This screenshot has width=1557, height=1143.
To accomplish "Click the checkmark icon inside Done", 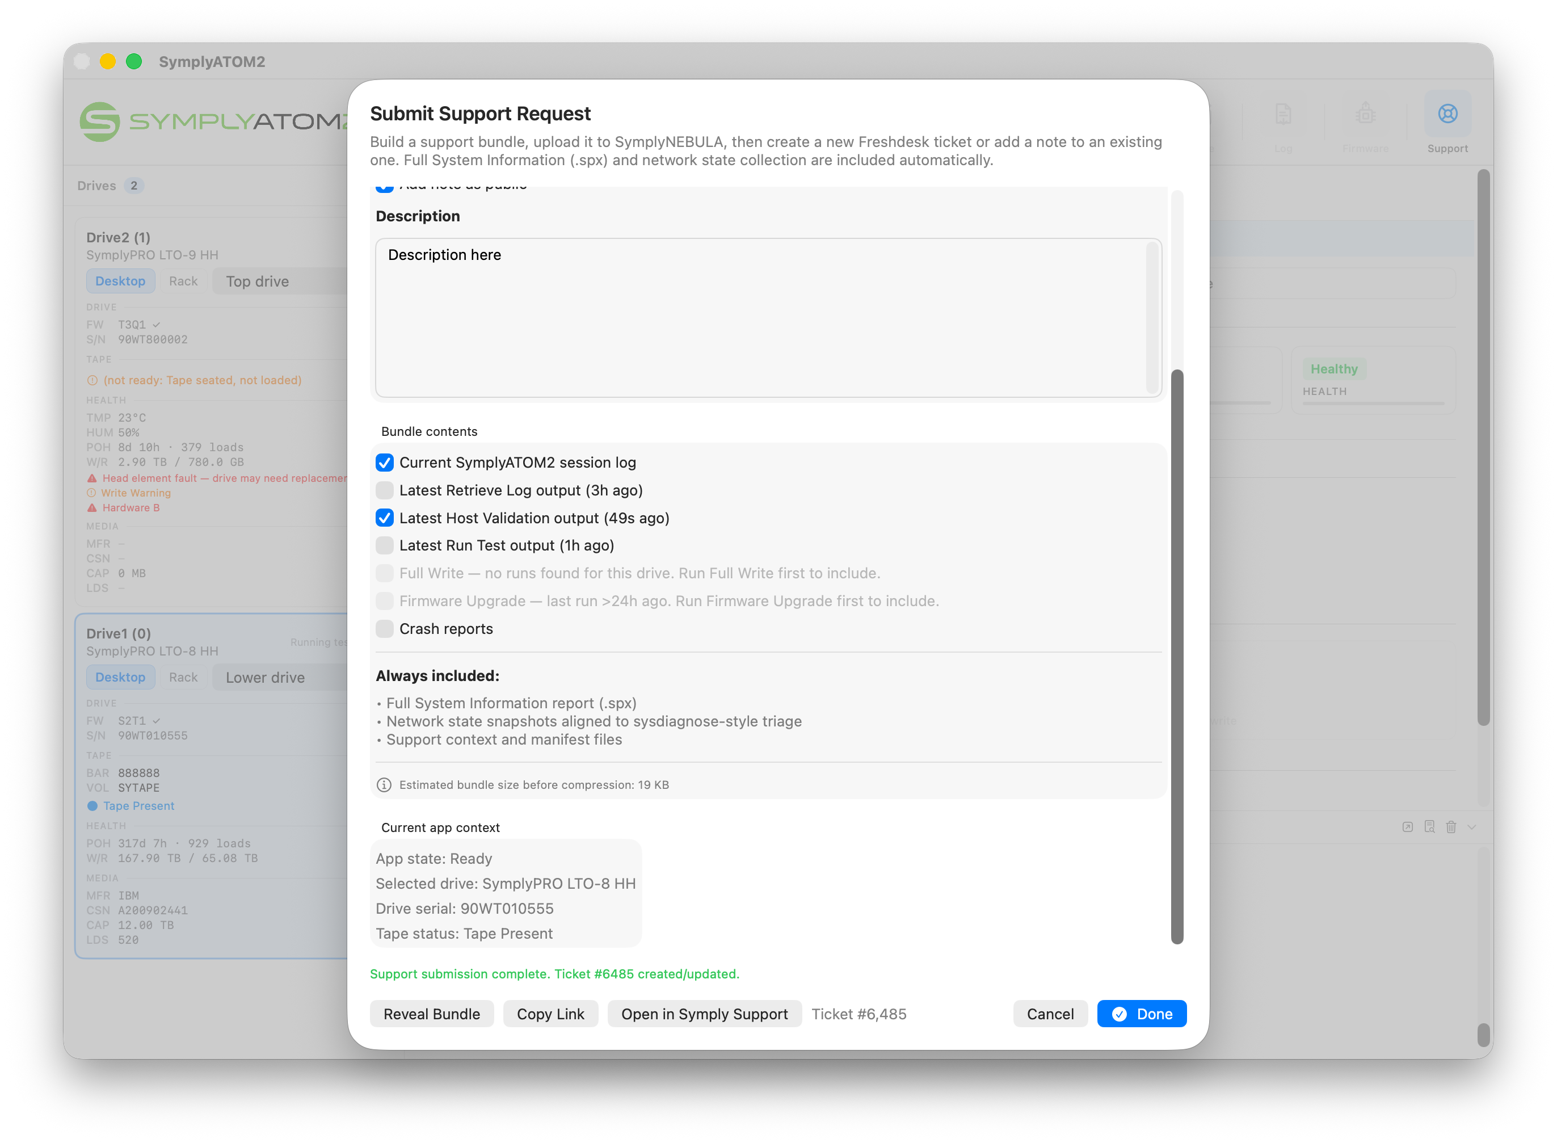I will coord(1119,1014).
